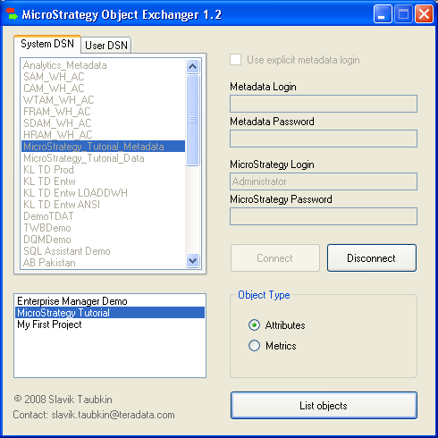
Task: Select KL TD Prod DSN
Action: point(103,170)
